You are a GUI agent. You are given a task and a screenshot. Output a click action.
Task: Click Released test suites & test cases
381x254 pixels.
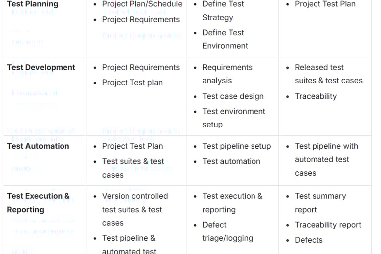point(328,74)
